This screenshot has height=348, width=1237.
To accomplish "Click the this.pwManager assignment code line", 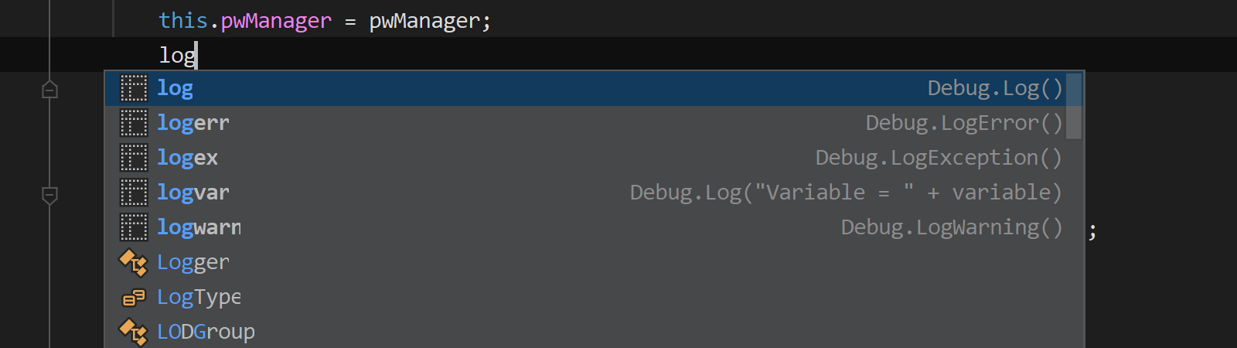I will click(325, 21).
